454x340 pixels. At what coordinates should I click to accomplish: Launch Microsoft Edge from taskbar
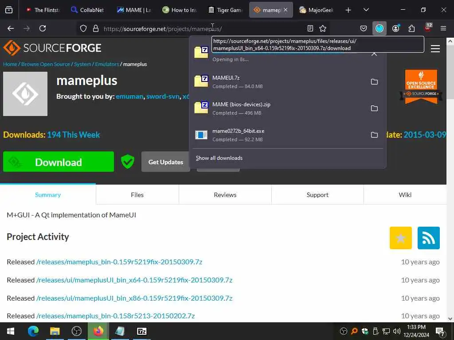click(33, 331)
